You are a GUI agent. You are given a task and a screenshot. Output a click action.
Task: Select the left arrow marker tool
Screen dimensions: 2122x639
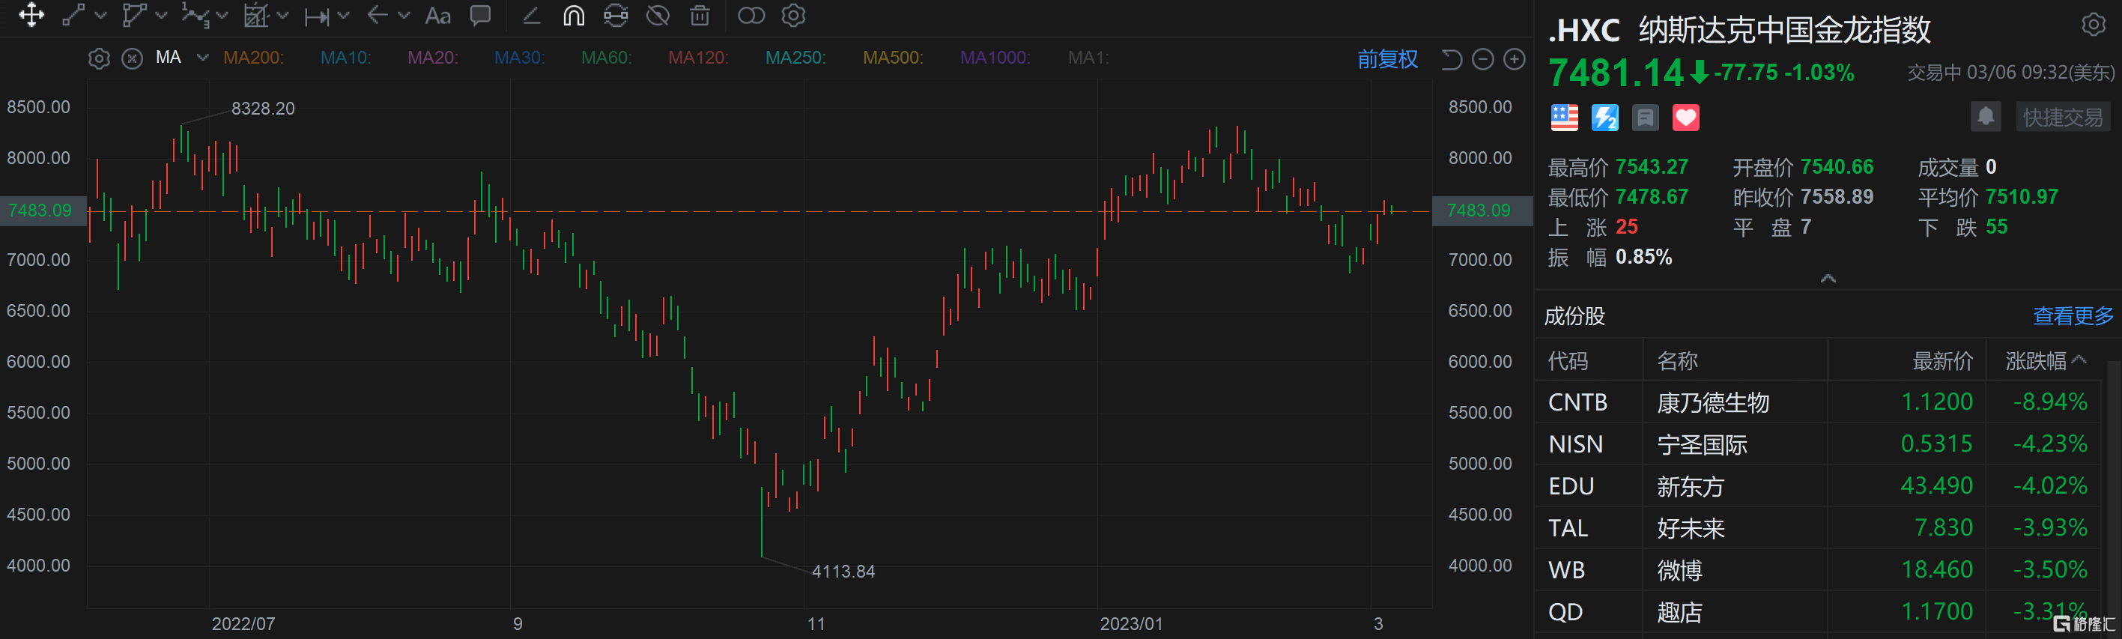[x=378, y=15]
